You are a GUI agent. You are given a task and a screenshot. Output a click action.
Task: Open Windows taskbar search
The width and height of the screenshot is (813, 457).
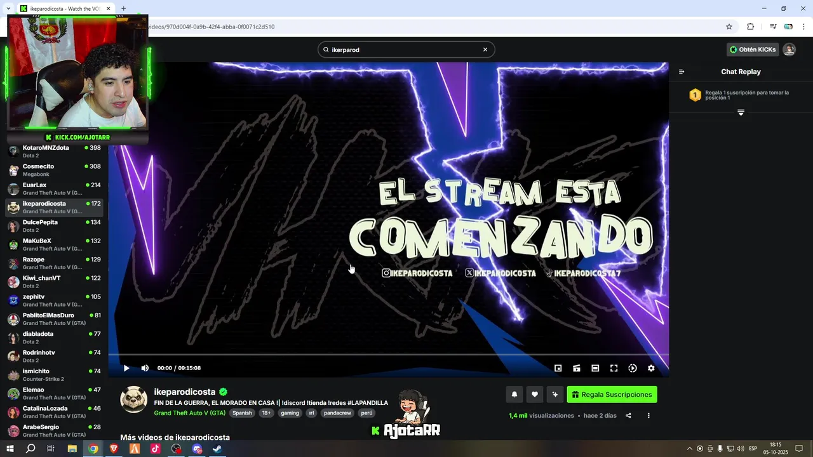[30, 449]
